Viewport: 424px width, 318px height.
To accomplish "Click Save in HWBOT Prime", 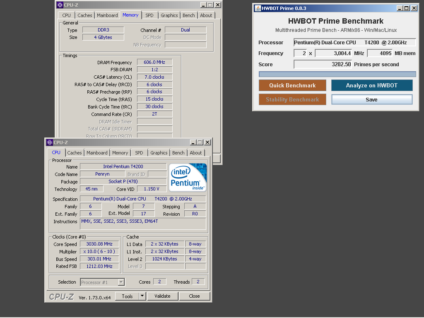I will point(372,99).
